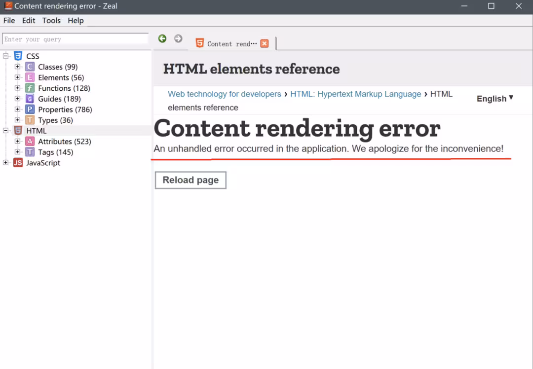533x369 pixels.
Task: Expand the JavaScript docset node
Action: [6, 163]
